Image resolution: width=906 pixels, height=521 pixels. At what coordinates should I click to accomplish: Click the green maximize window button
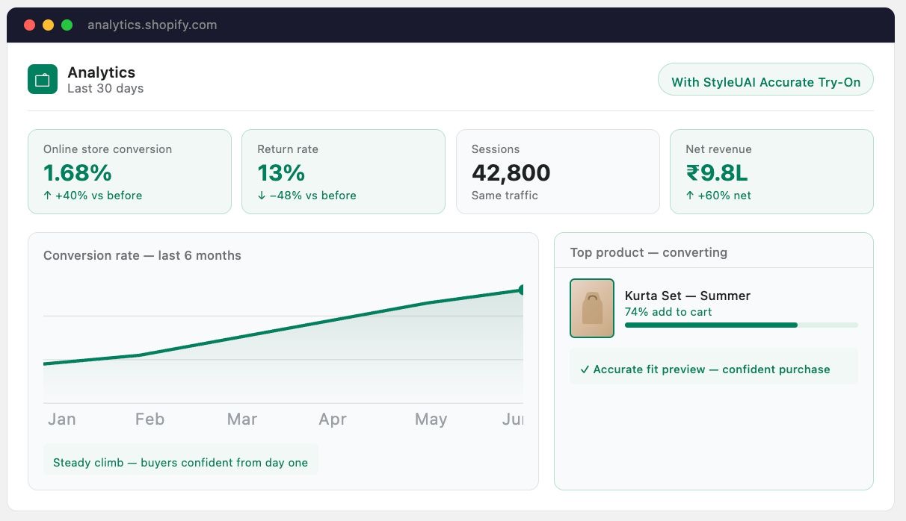pos(67,25)
